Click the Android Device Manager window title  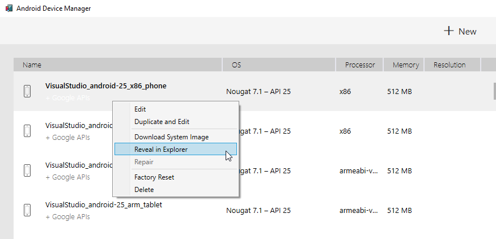54,8
